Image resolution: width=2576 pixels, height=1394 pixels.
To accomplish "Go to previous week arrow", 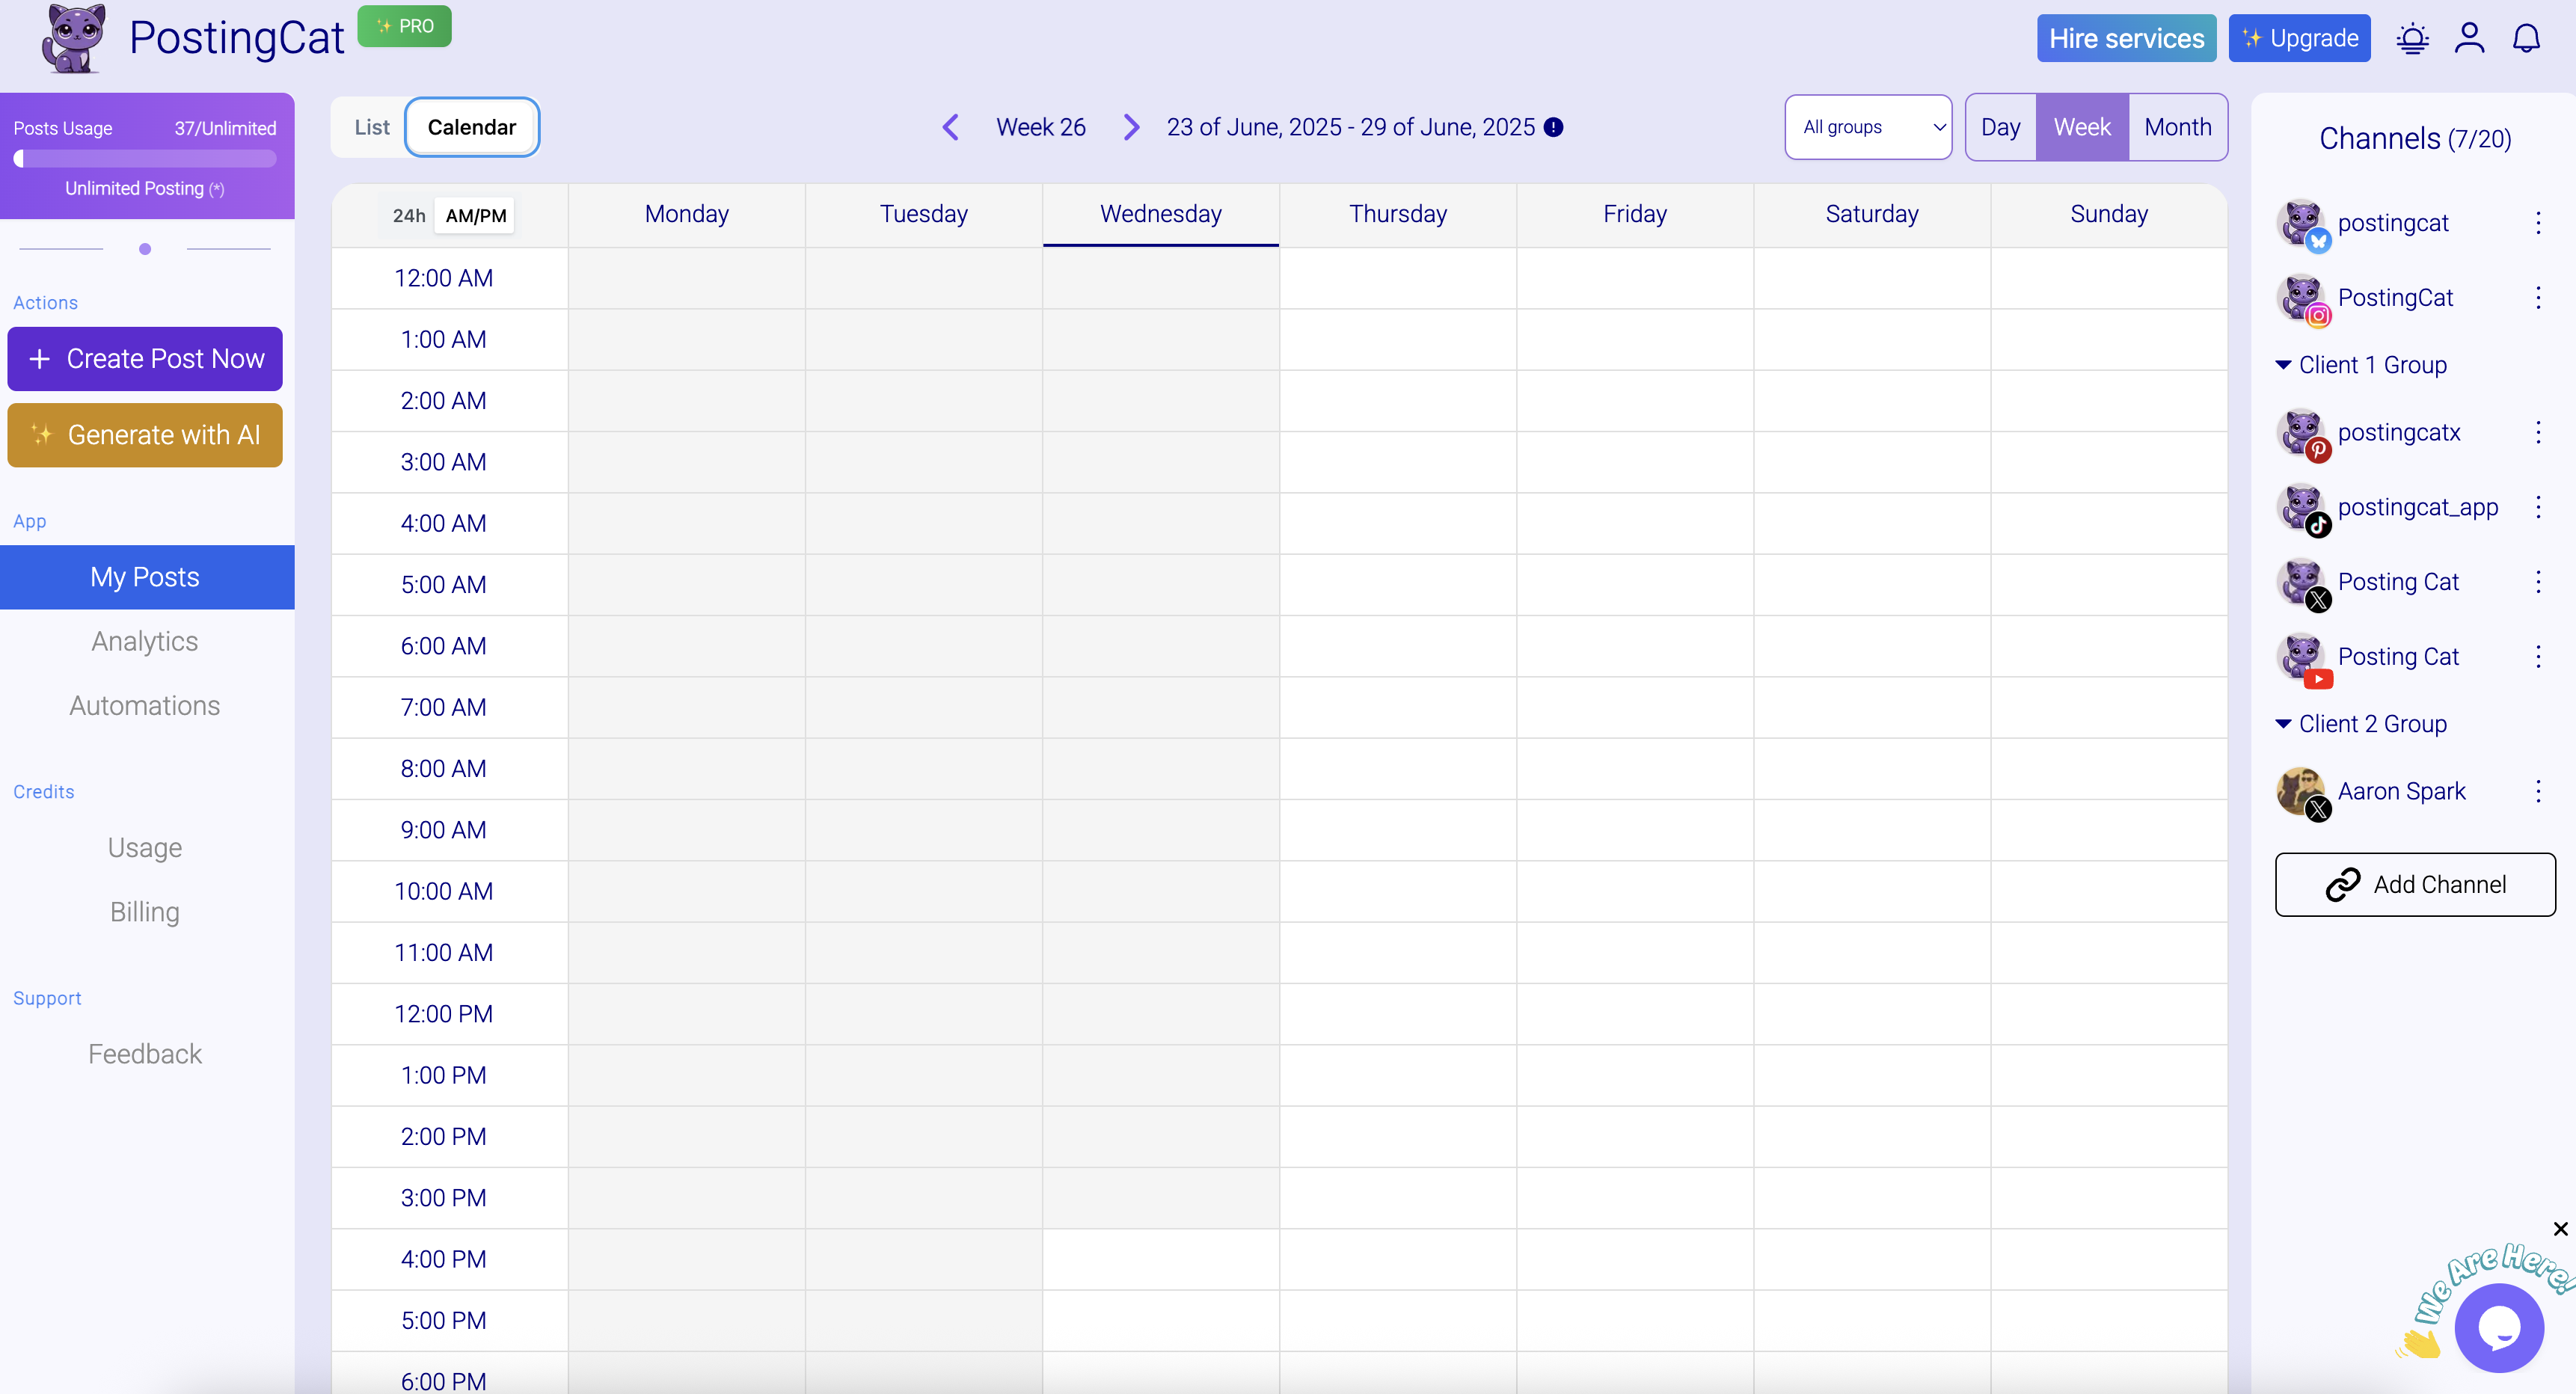I will [951, 127].
